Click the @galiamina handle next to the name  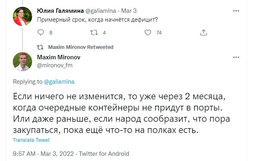[x=101, y=11]
